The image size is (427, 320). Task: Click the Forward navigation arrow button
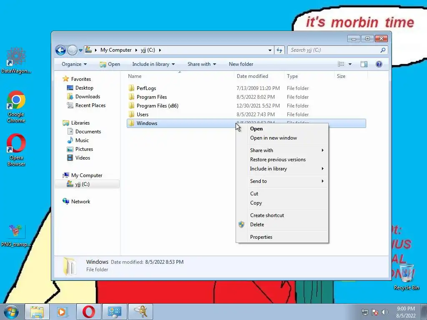click(72, 50)
